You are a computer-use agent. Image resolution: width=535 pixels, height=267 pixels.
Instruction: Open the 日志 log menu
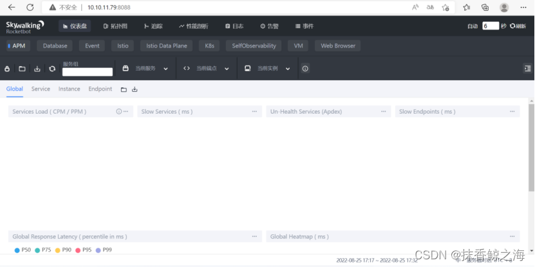(x=234, y=26)
